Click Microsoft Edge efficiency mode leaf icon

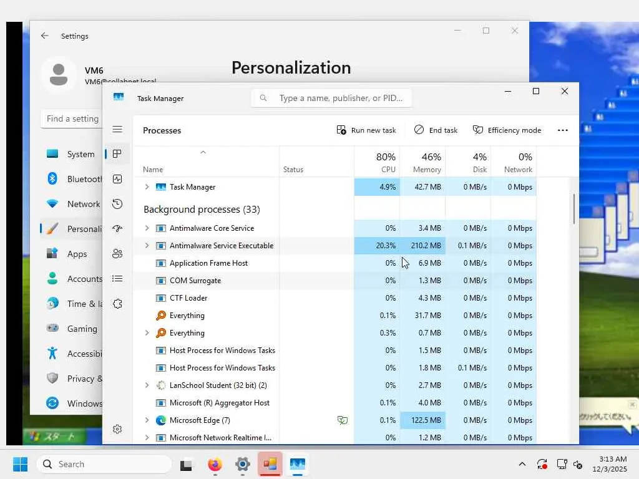tap(343, 420)
